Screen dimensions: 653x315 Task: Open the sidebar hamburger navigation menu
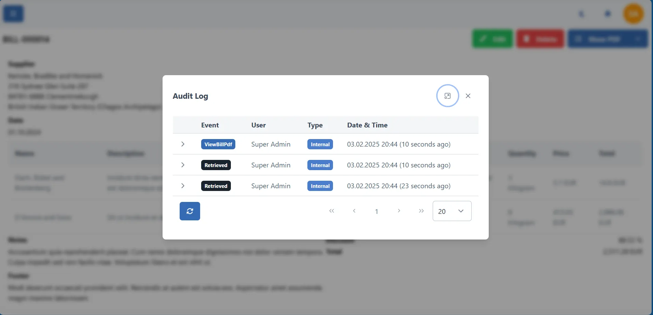13,14
